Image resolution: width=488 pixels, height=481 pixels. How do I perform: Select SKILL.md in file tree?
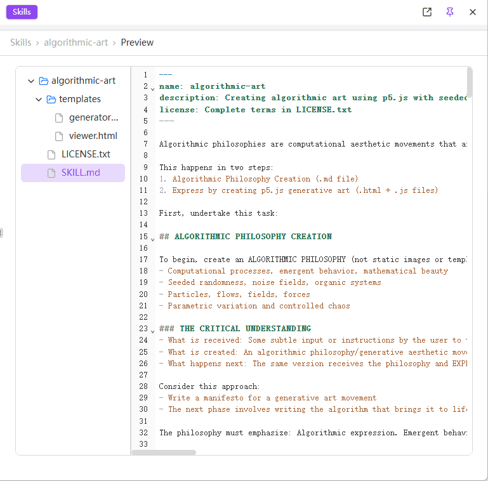click(x=81, y=173)
